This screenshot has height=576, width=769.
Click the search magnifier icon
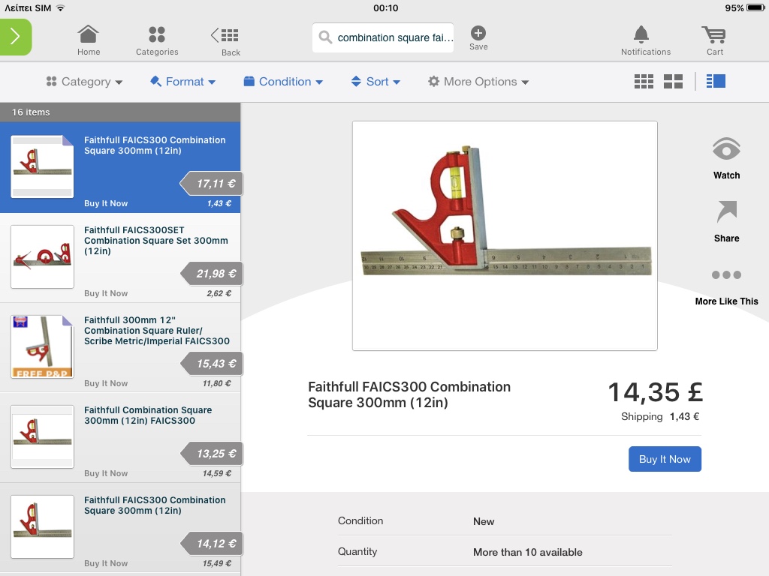(325, 37)
